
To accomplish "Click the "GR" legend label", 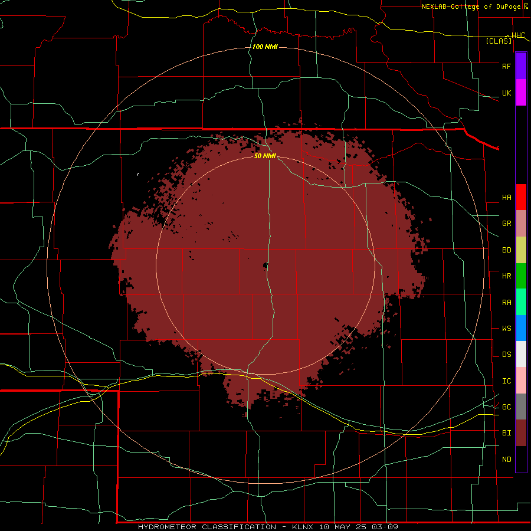I will (x=506, y=224).
